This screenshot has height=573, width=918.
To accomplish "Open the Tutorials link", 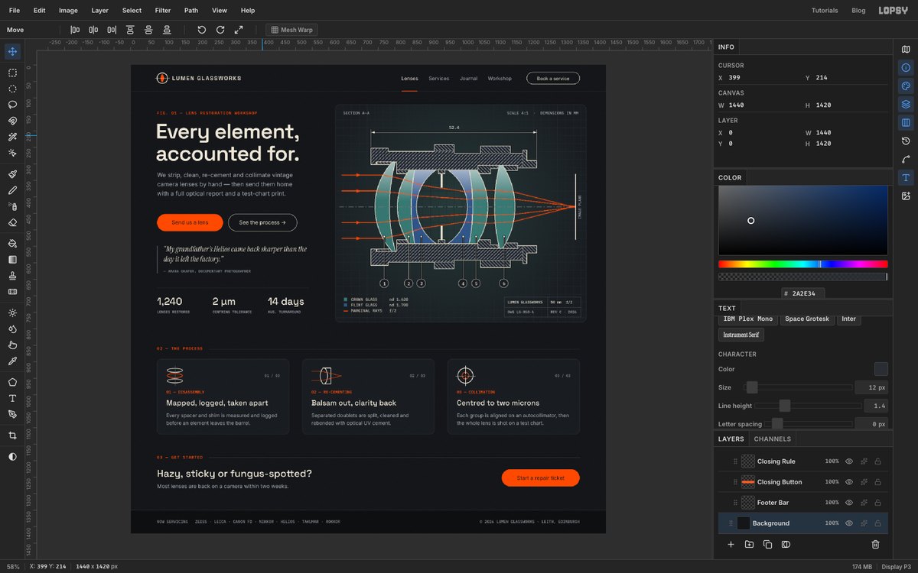I will [x=825, y=11].
